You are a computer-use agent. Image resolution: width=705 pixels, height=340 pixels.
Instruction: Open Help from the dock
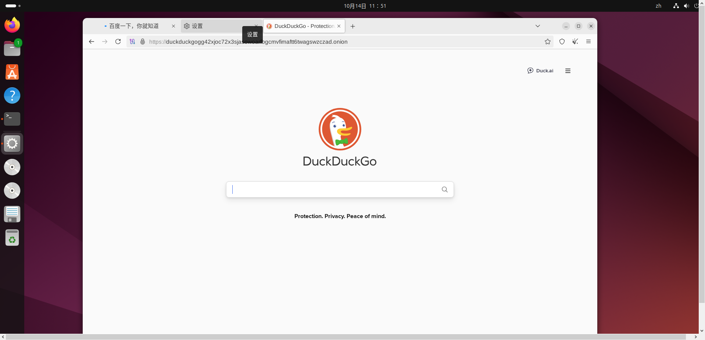[x=12, y=95]
